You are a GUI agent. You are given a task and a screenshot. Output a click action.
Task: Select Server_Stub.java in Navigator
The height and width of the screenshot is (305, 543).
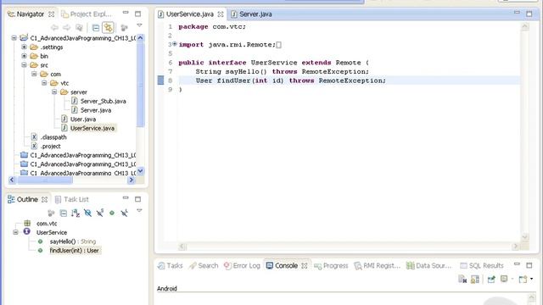point(104,101)
